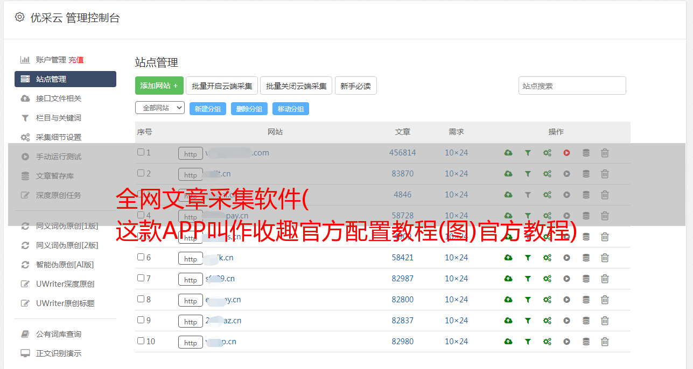Screen dimensions: 693x369
Task: Open 接口文件相关 menu item
Action: pyautogui.click(x=59, y=98)
